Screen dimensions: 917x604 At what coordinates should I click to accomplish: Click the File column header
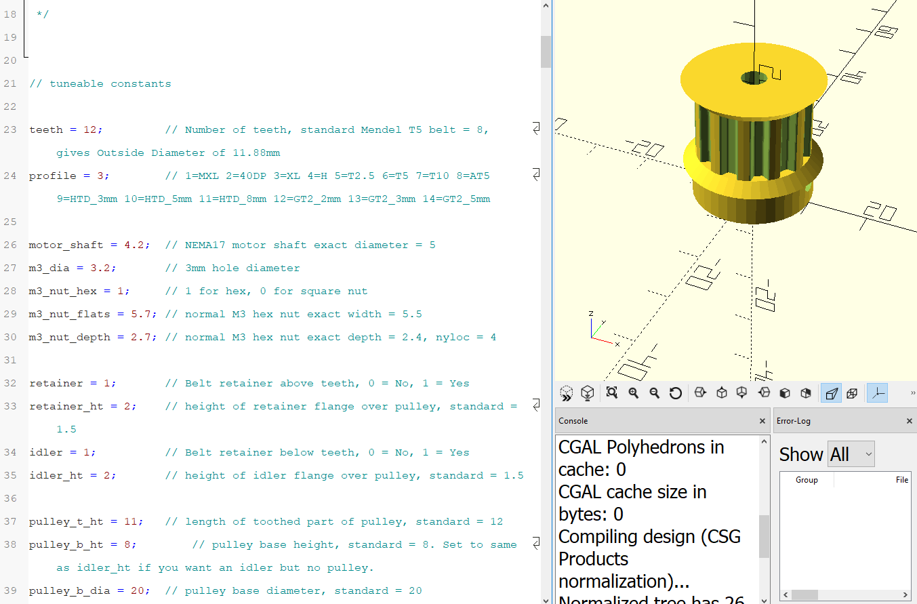[873, 480]
